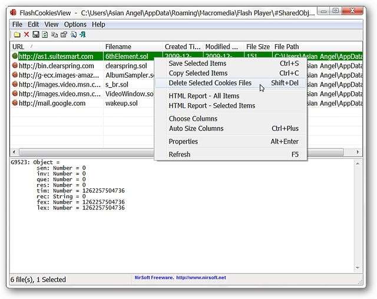This screenshot has height=299, width=377.
Task: Click the floppy disk save icon
Action: point(35,35)
